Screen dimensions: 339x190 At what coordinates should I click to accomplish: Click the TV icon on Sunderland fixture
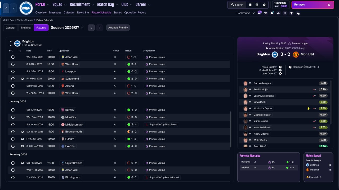pos(23,79)
